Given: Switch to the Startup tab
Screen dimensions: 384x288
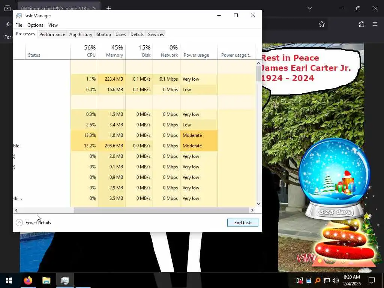Looking at the screenshot, I should pyautogui.click(x=104, y=34).
